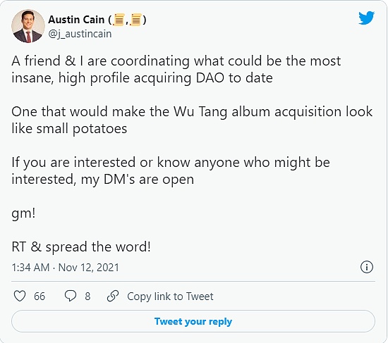The image size is (388, 343).
Task: Open the Austin Cain display name
Action: coord(76,20)
